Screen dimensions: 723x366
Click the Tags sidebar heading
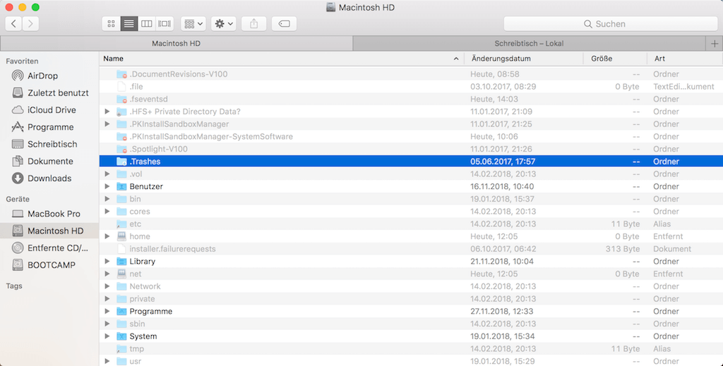[x=14, y=286]
